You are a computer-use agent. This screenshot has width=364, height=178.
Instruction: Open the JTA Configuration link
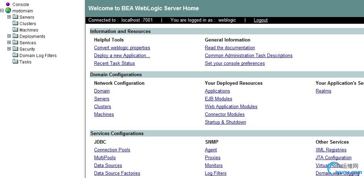point(333,157)
